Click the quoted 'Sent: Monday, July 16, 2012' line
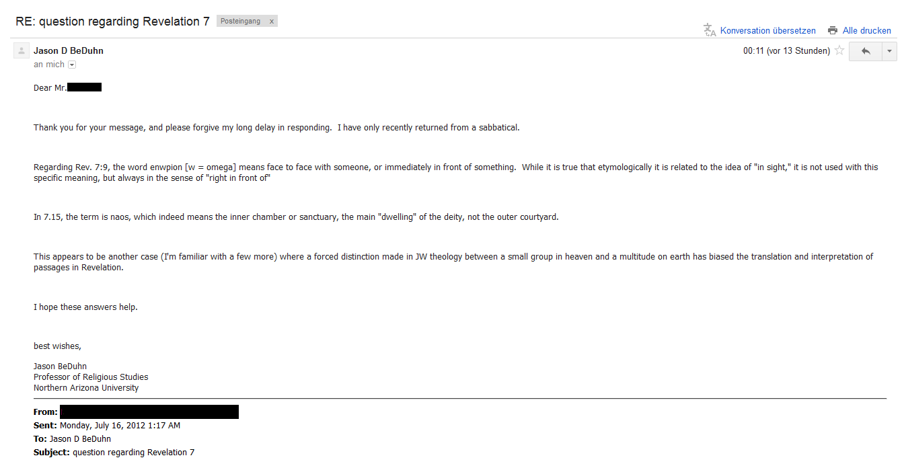This screenshot has width=906, height=466. (x=107, y=426)
